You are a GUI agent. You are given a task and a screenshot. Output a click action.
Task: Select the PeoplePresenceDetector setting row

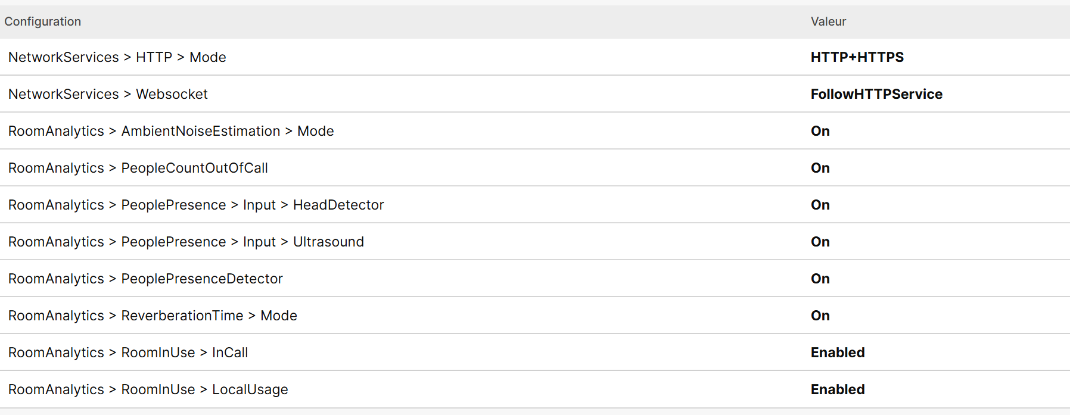535,279
